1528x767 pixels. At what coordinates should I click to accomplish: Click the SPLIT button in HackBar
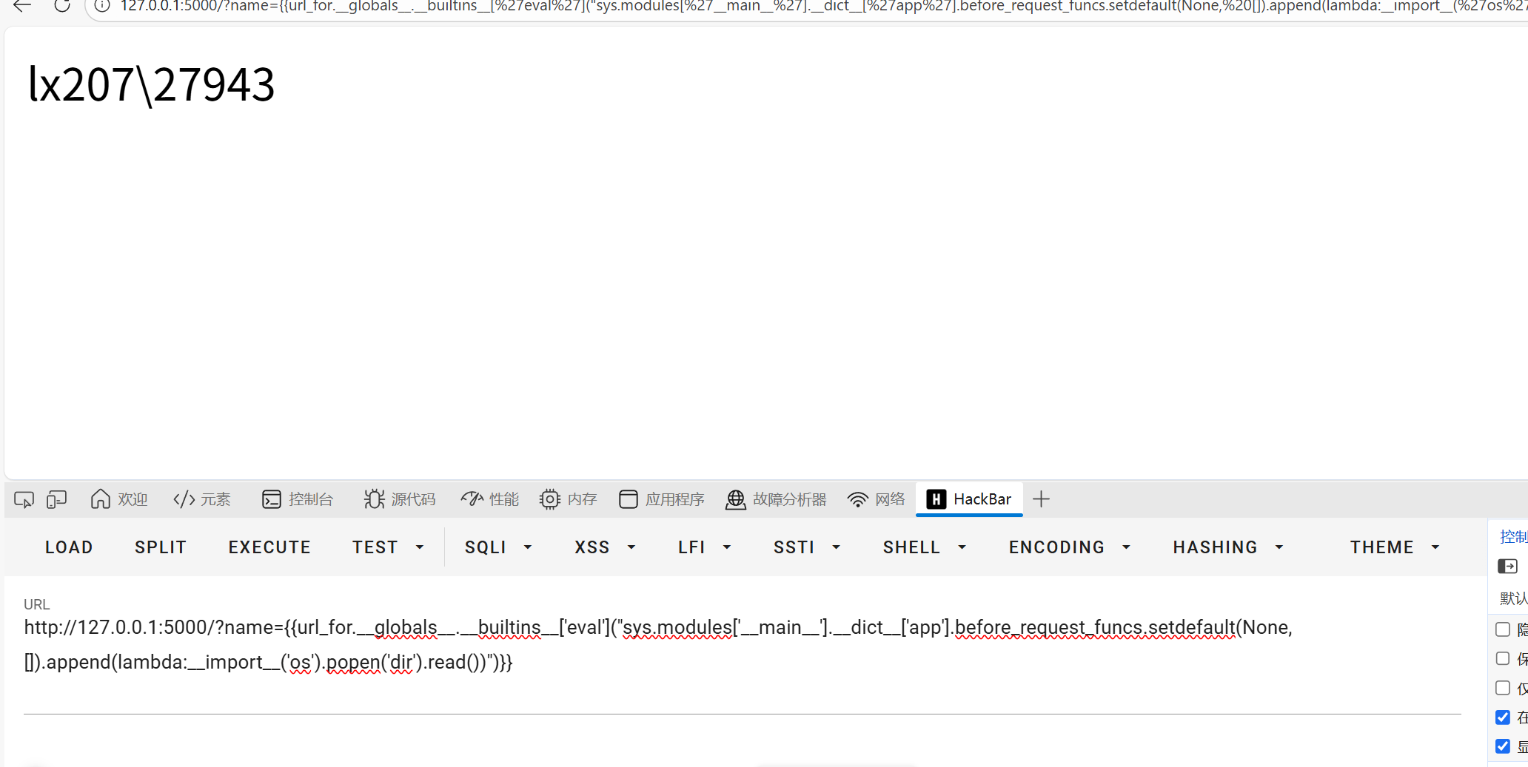(161, 547)
